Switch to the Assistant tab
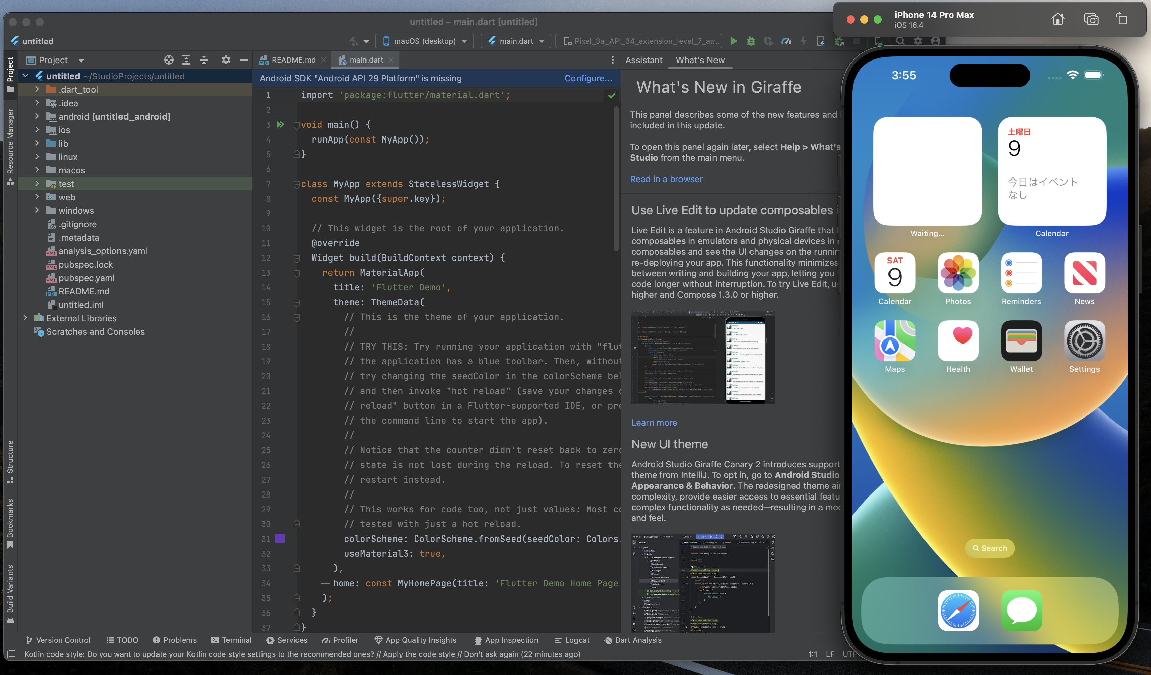1151x675 pixels. 643,60
